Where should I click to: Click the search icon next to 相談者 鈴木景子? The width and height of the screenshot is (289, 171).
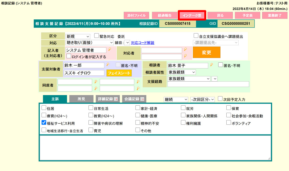211,65
